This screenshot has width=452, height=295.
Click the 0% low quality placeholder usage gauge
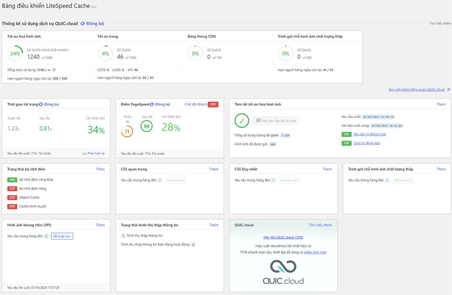286,53
